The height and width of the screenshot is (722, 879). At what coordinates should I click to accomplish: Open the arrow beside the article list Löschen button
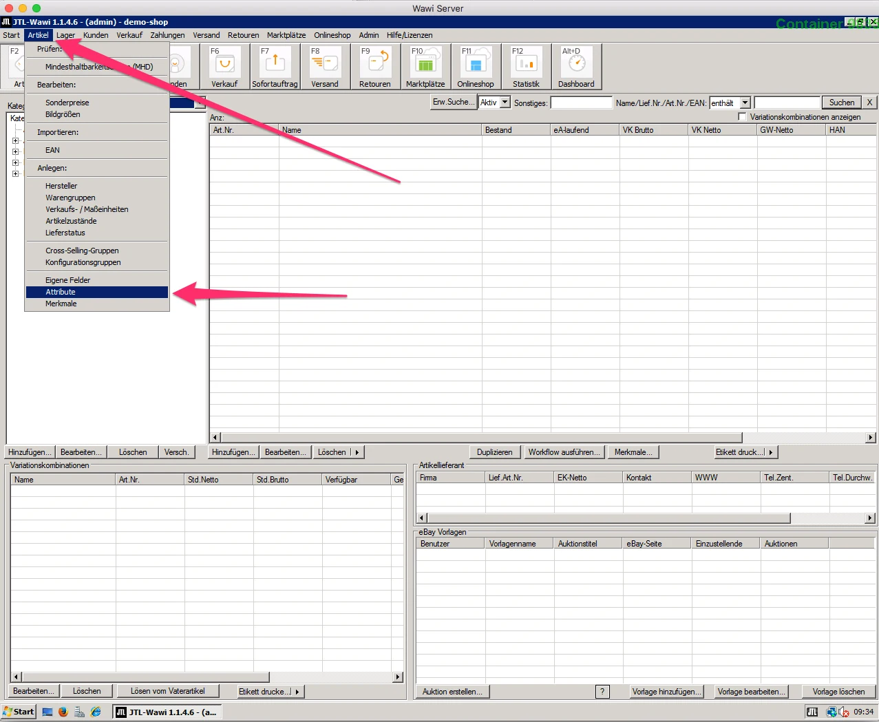click(x=357, y=452)
